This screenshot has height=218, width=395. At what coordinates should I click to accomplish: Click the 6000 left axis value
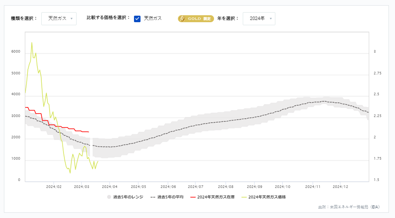[16, 51]
